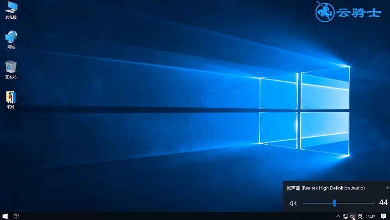Switch input language via 英 indicator
The width and height of the screenshot is (390, 220).
click(360, 216)
